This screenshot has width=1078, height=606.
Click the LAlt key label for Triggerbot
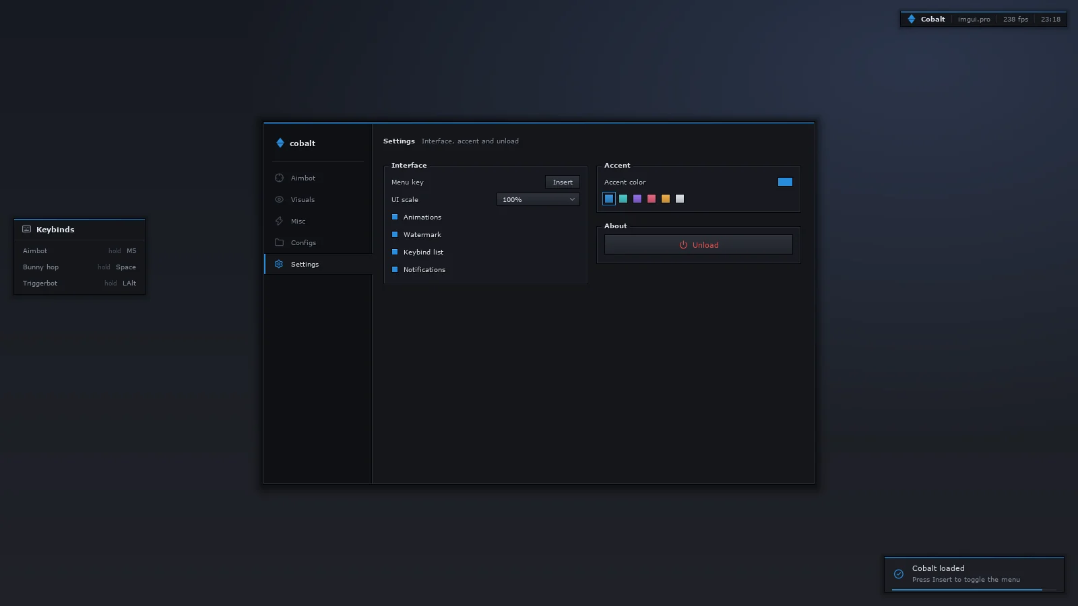click(129, 283)
